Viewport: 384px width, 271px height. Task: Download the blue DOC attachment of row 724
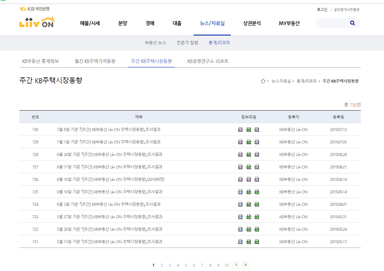coord(240,204)
